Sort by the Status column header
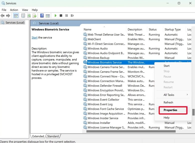The width and height of the screenshot is (195, 143). pos(152,29)
